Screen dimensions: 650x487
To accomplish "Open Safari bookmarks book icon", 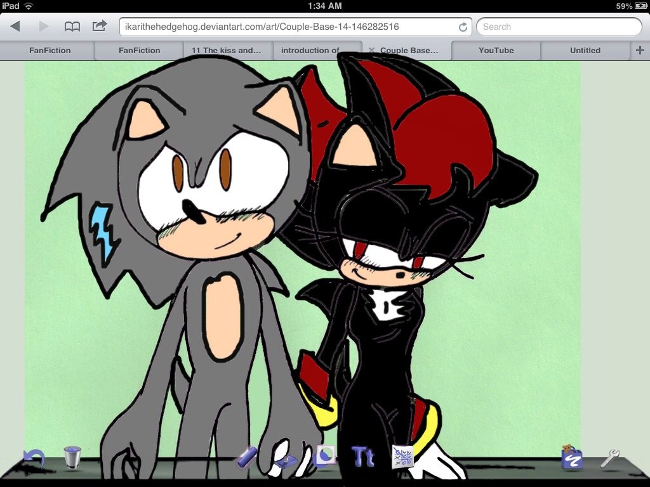I will (72, 27).
